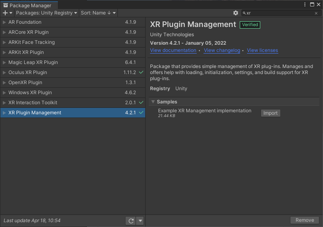
Task: Select the XR Plugin Management row
Action: (73, 113)
